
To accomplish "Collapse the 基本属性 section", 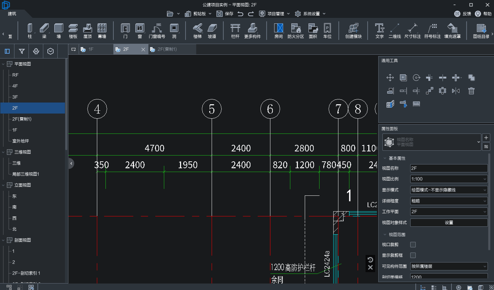I will [x=385, y=158].
